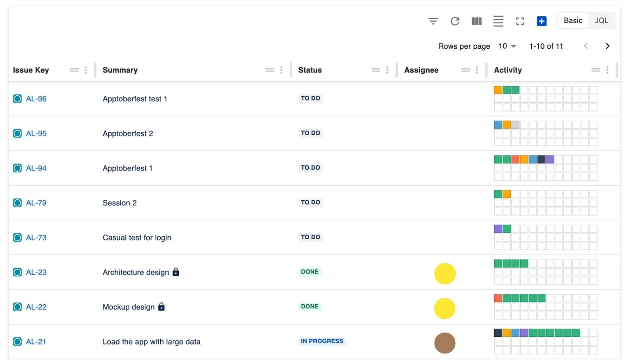Click lock icon beside Architecture design
The height and width of the screenshot is (360, 627).
tap(176, 272)
